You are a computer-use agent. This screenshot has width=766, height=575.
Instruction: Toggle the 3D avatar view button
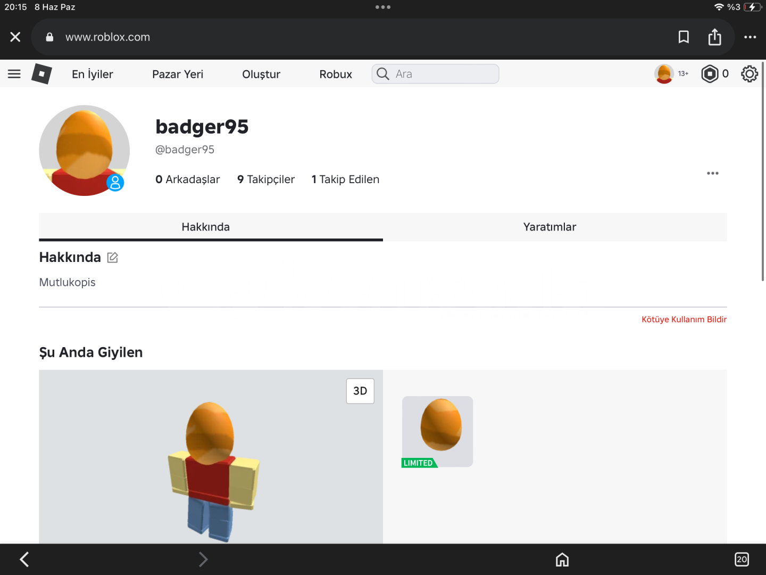click(360, 391)
